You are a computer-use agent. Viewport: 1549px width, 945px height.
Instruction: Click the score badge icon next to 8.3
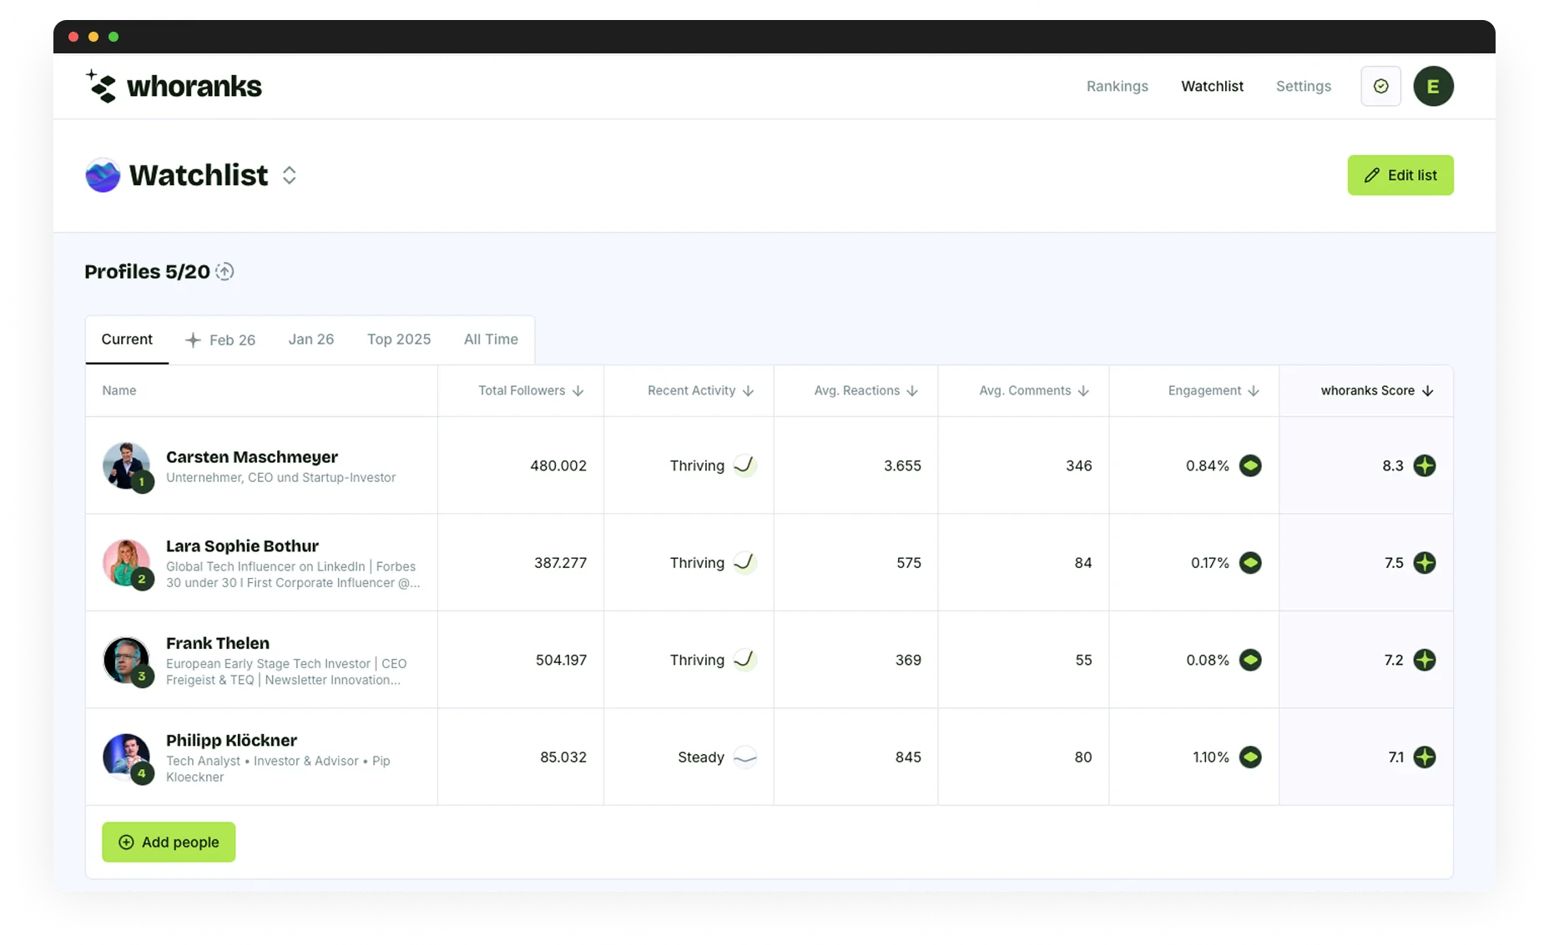[x=1425, y=465]
